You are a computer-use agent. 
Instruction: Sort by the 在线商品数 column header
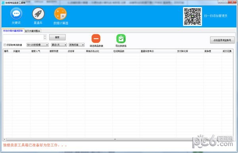[126, 51]
